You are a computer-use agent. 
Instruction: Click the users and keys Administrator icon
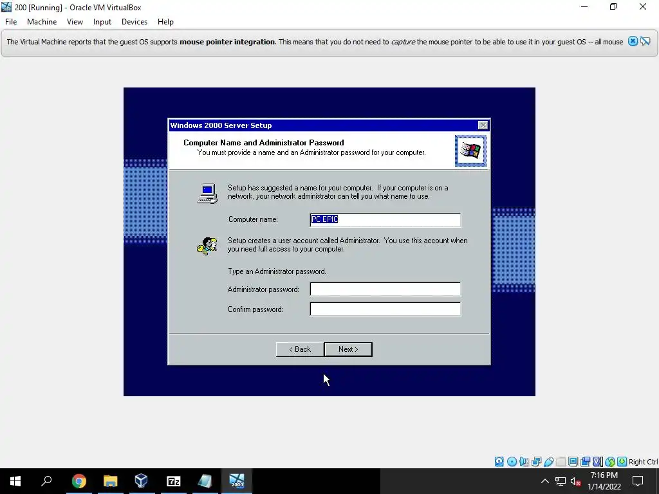pyautogui.click(x=207, y=246)
